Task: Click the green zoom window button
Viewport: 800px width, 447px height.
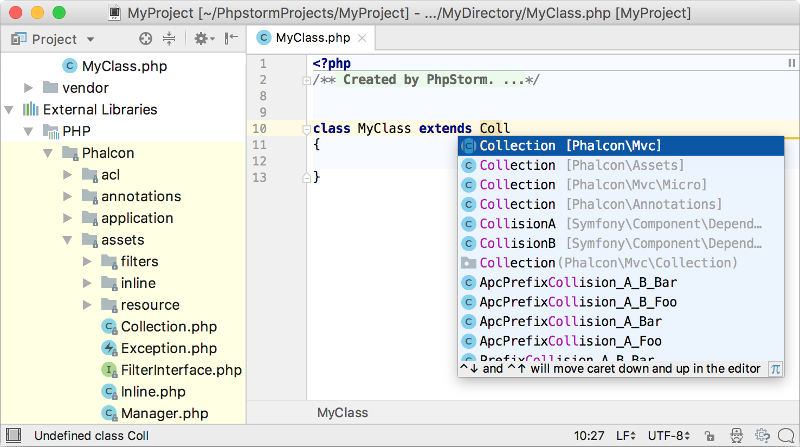Action: [x=59, y=12]
